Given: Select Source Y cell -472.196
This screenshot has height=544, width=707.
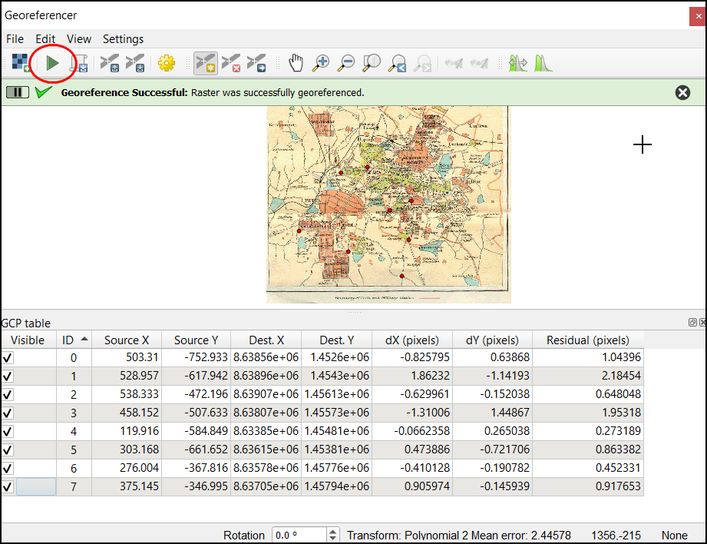Looking at the screenshot, I should pyautogui.click(x=197, y=395).
